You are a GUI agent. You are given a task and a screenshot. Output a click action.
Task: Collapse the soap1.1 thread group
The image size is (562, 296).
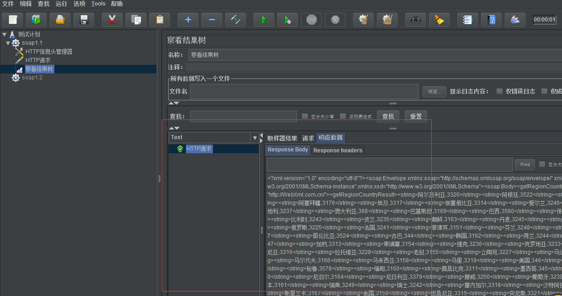click(8, 43)
